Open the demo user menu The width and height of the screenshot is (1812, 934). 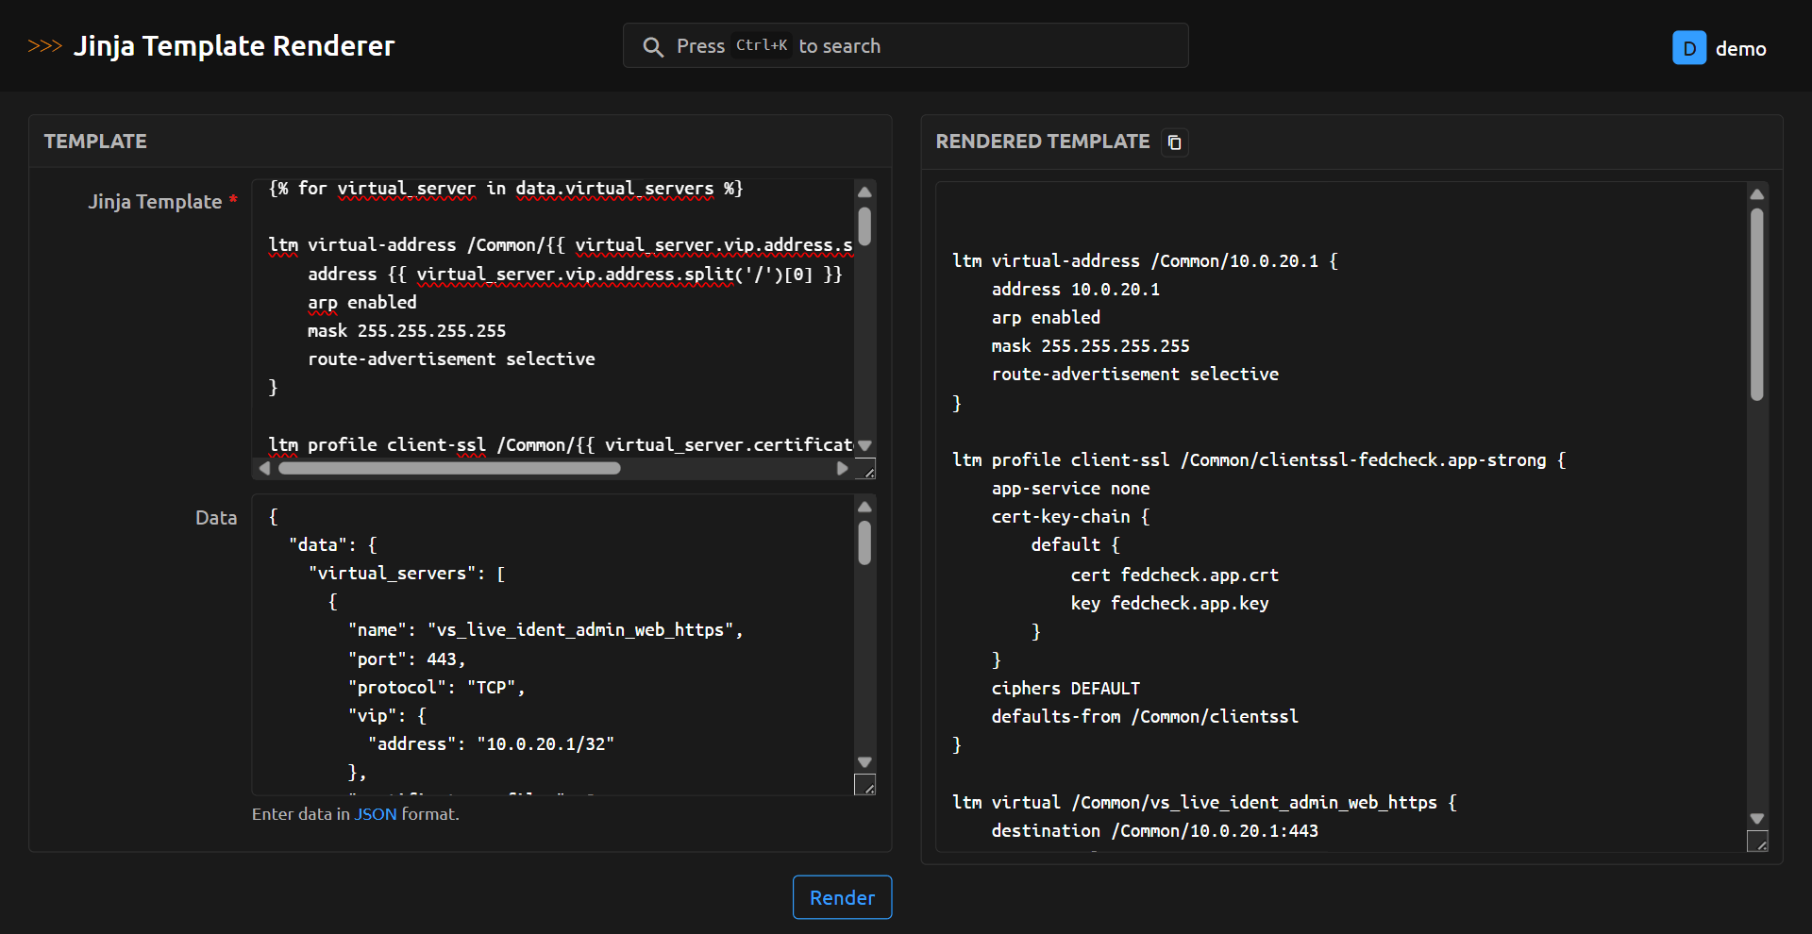click(x=1740, y=49)
